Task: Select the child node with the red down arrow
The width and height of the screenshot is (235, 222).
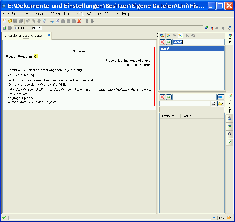Action: pyautogui.click(x=212, y=28)
